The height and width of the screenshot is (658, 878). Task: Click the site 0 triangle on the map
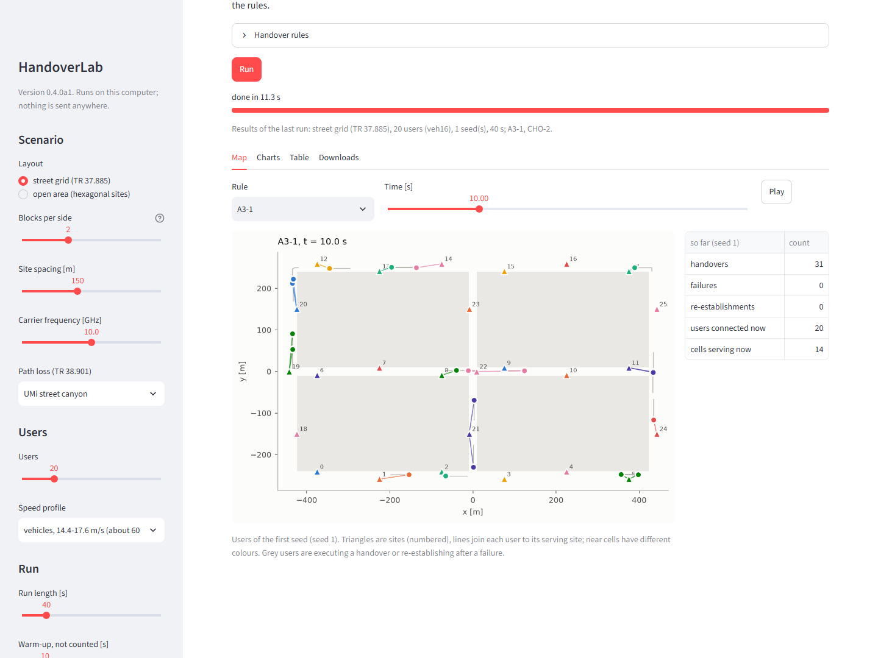click(x=317, y=472)
